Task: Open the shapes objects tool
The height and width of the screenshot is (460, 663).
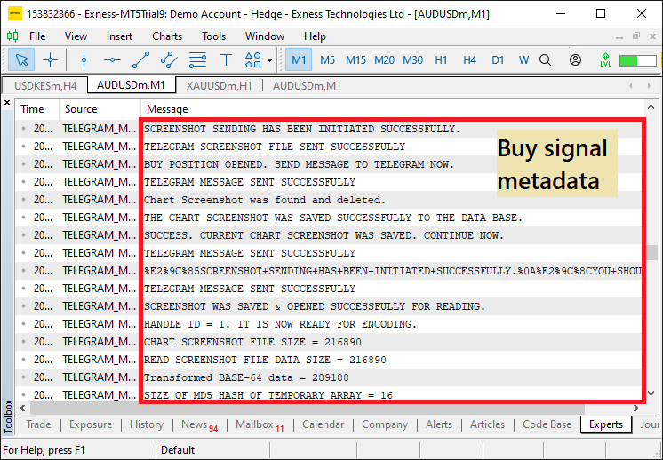Action: click(x=253, y=60)
